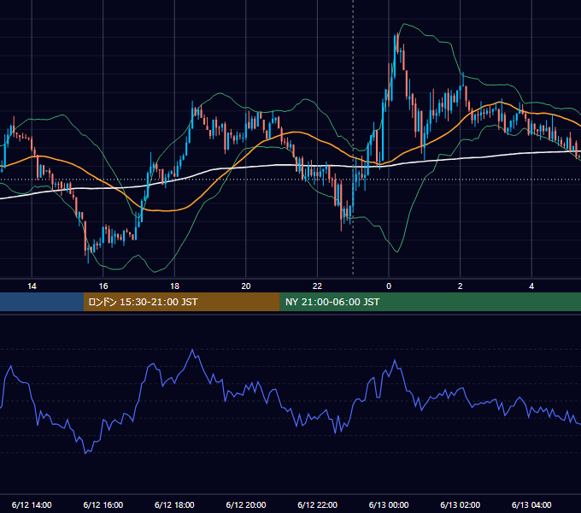Click the 6/12 16:00 date label

103,504
